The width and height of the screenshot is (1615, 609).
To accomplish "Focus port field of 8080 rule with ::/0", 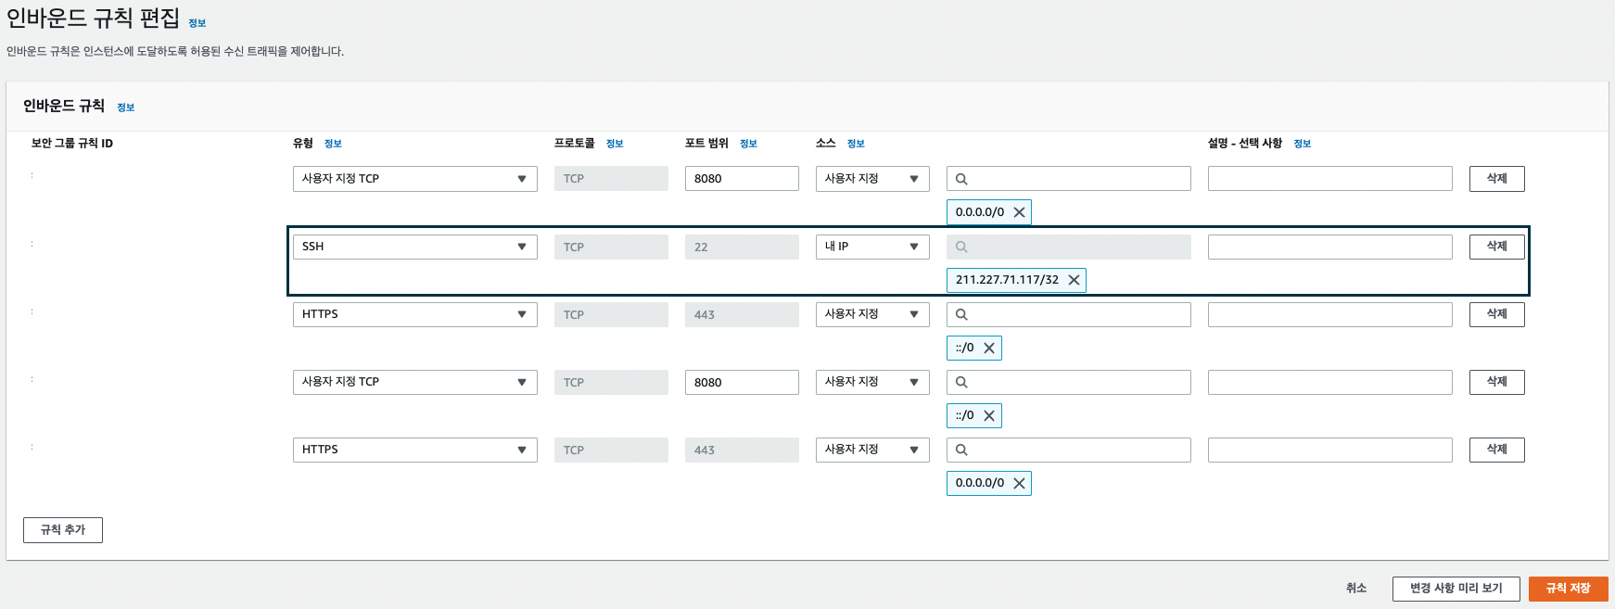I will click(x=742, y=382).
